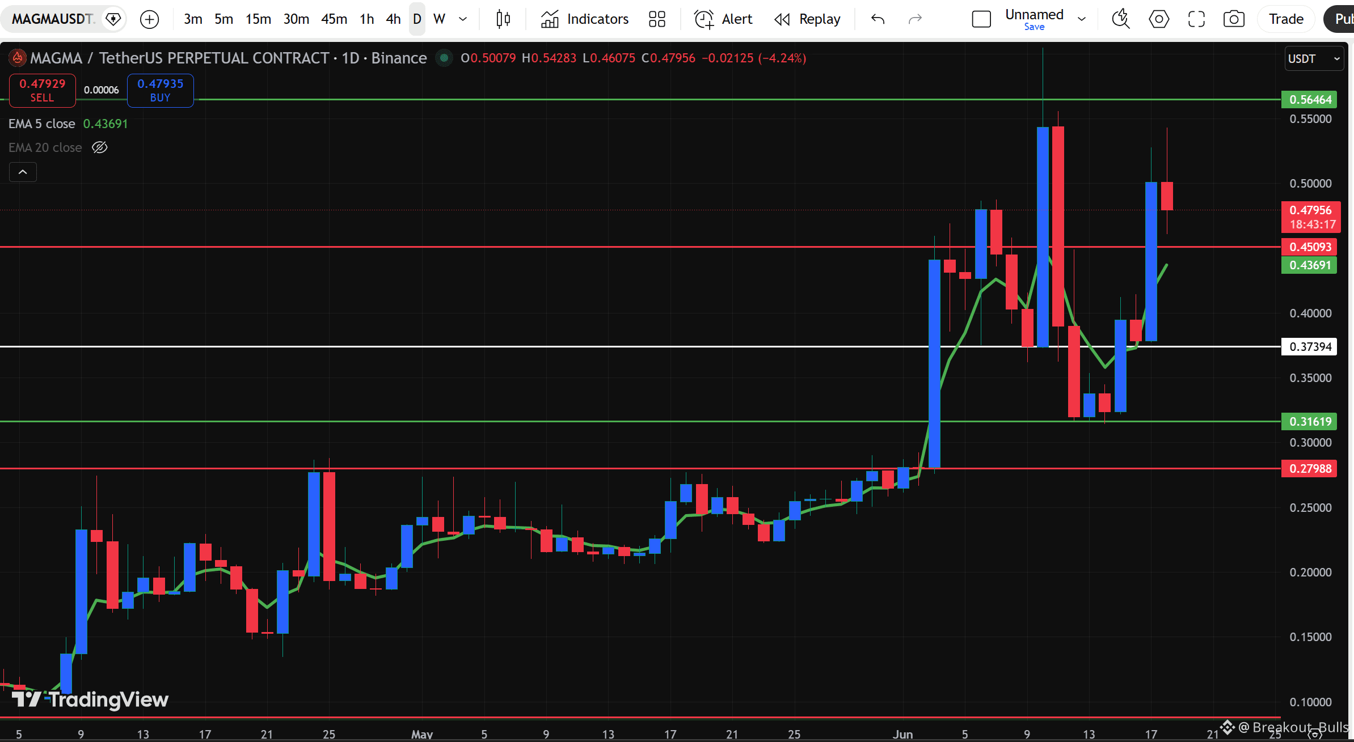Select the daily D timeframe
The width and height of the screenshot is (1354, 742).
417,19
